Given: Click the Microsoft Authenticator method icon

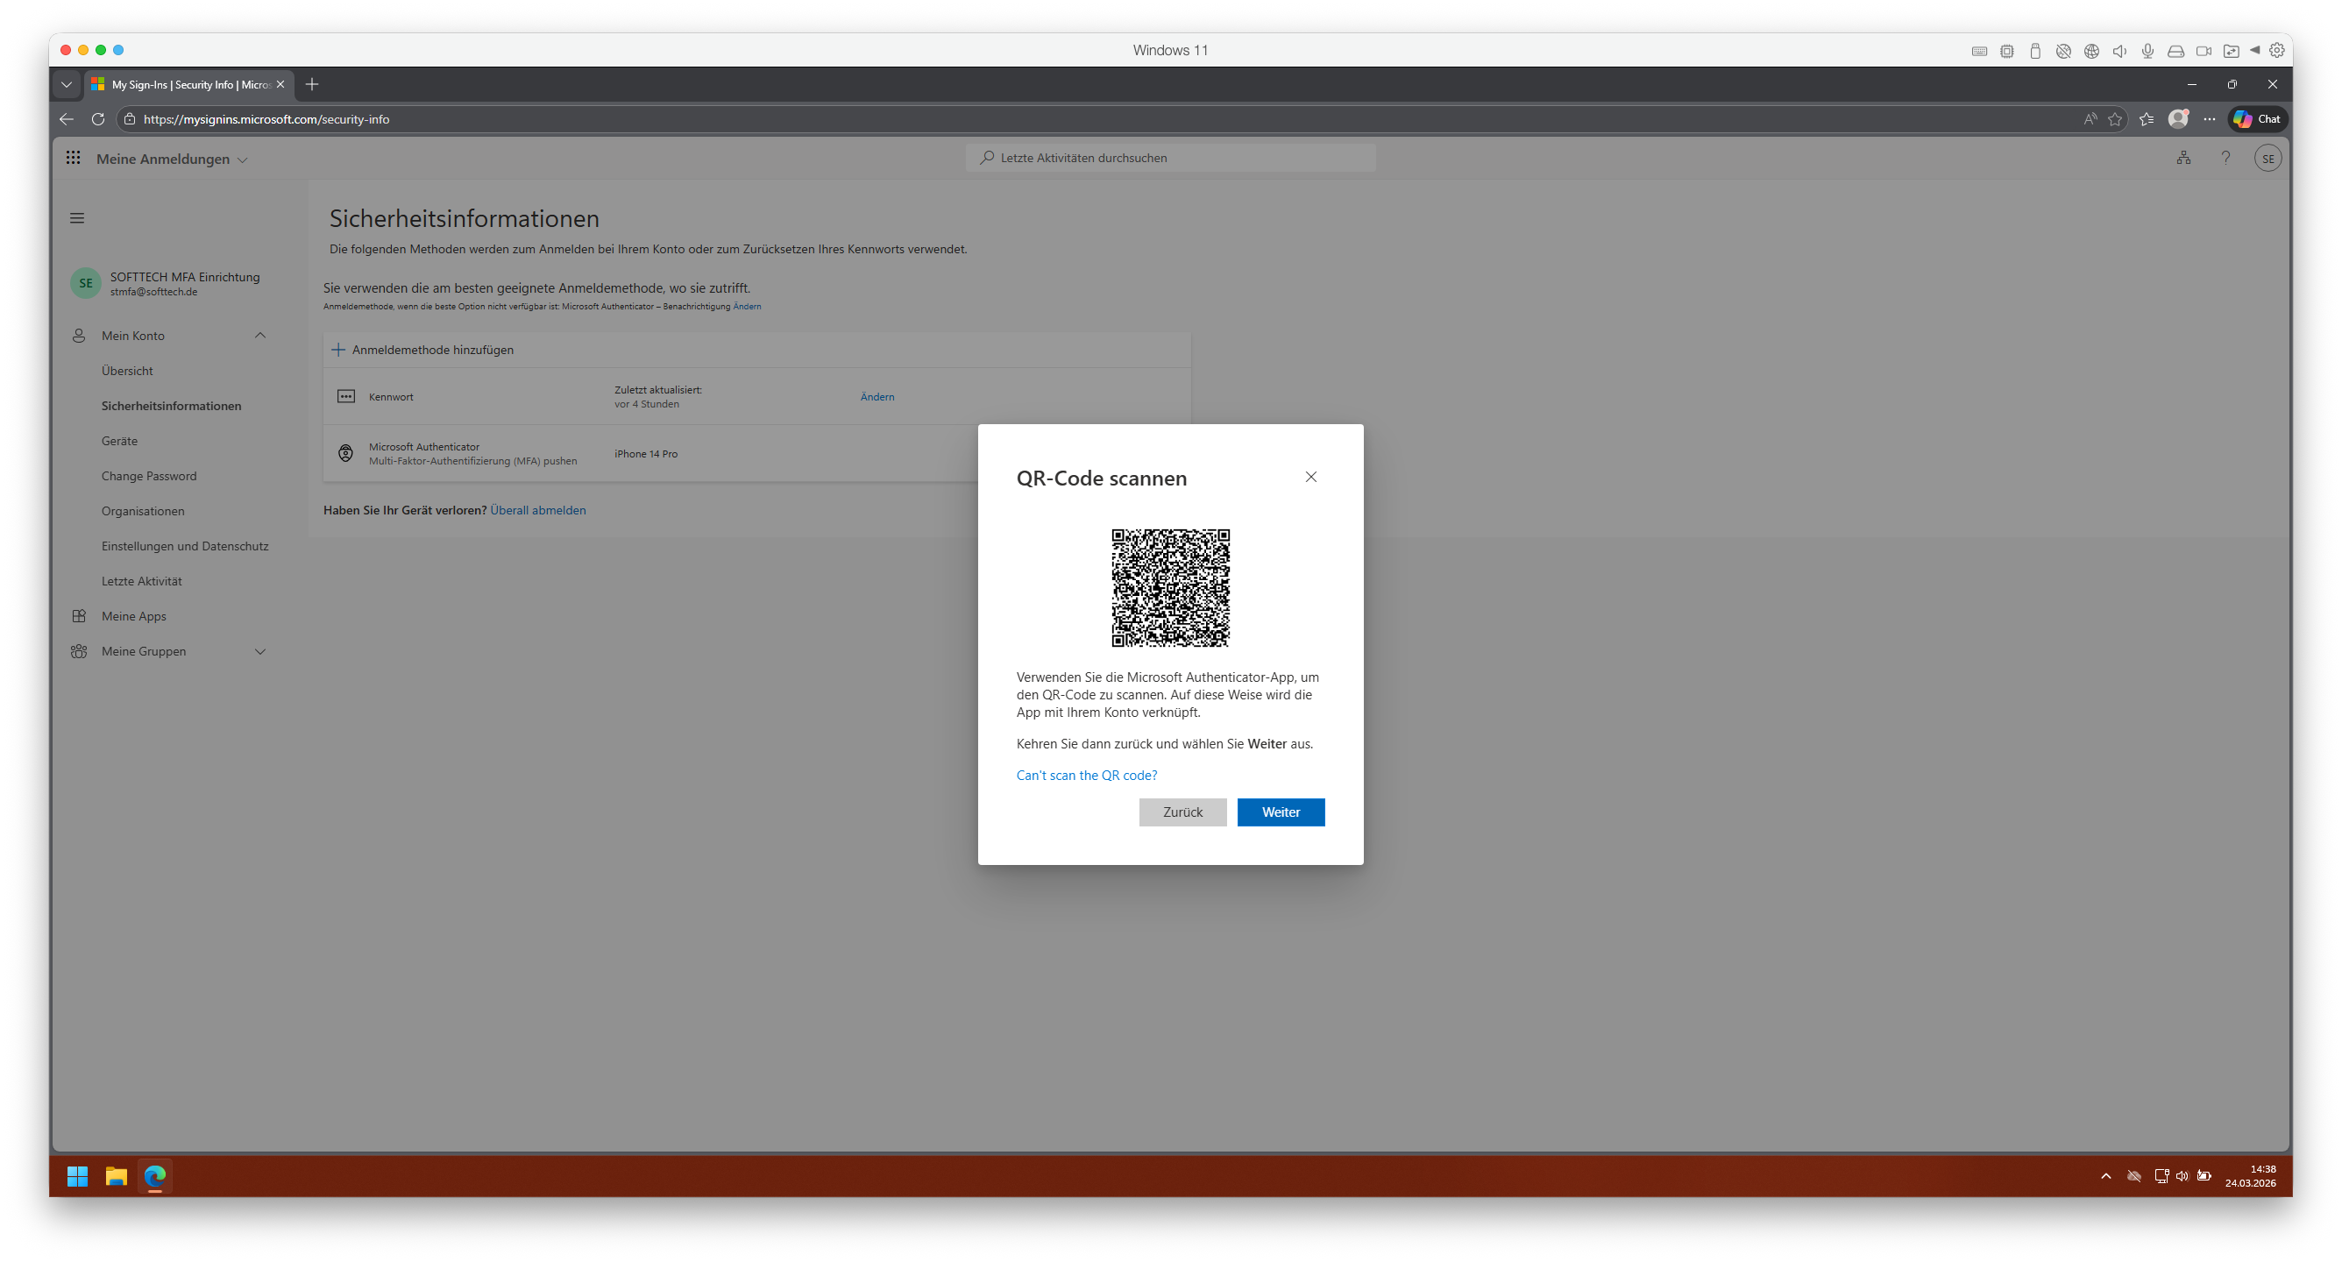Looking at the screenshot, I should pos(346,453).
